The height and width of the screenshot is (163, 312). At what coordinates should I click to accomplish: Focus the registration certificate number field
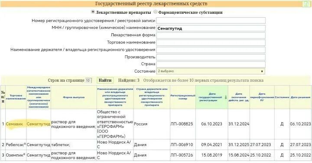[x=211, y=21]
